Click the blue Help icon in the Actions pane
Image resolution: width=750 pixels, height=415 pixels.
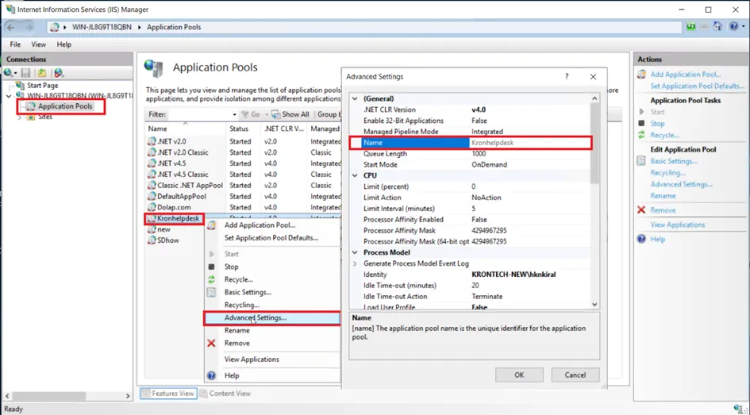pos(641,239)
